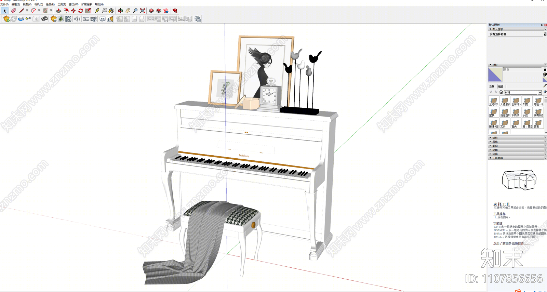The image size is (547, 292).
Task: Click the camera snapshot toolbar icon
Action: coord(36,19)
